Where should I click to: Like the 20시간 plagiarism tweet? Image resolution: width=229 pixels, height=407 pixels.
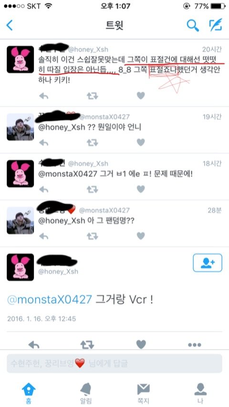[x=141, y=96]
